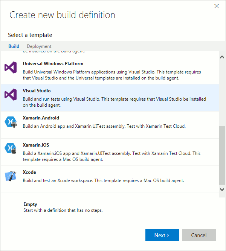Choose the Xcode template title
This screenshot has height=251, width=226.
(x=29, y=172)
